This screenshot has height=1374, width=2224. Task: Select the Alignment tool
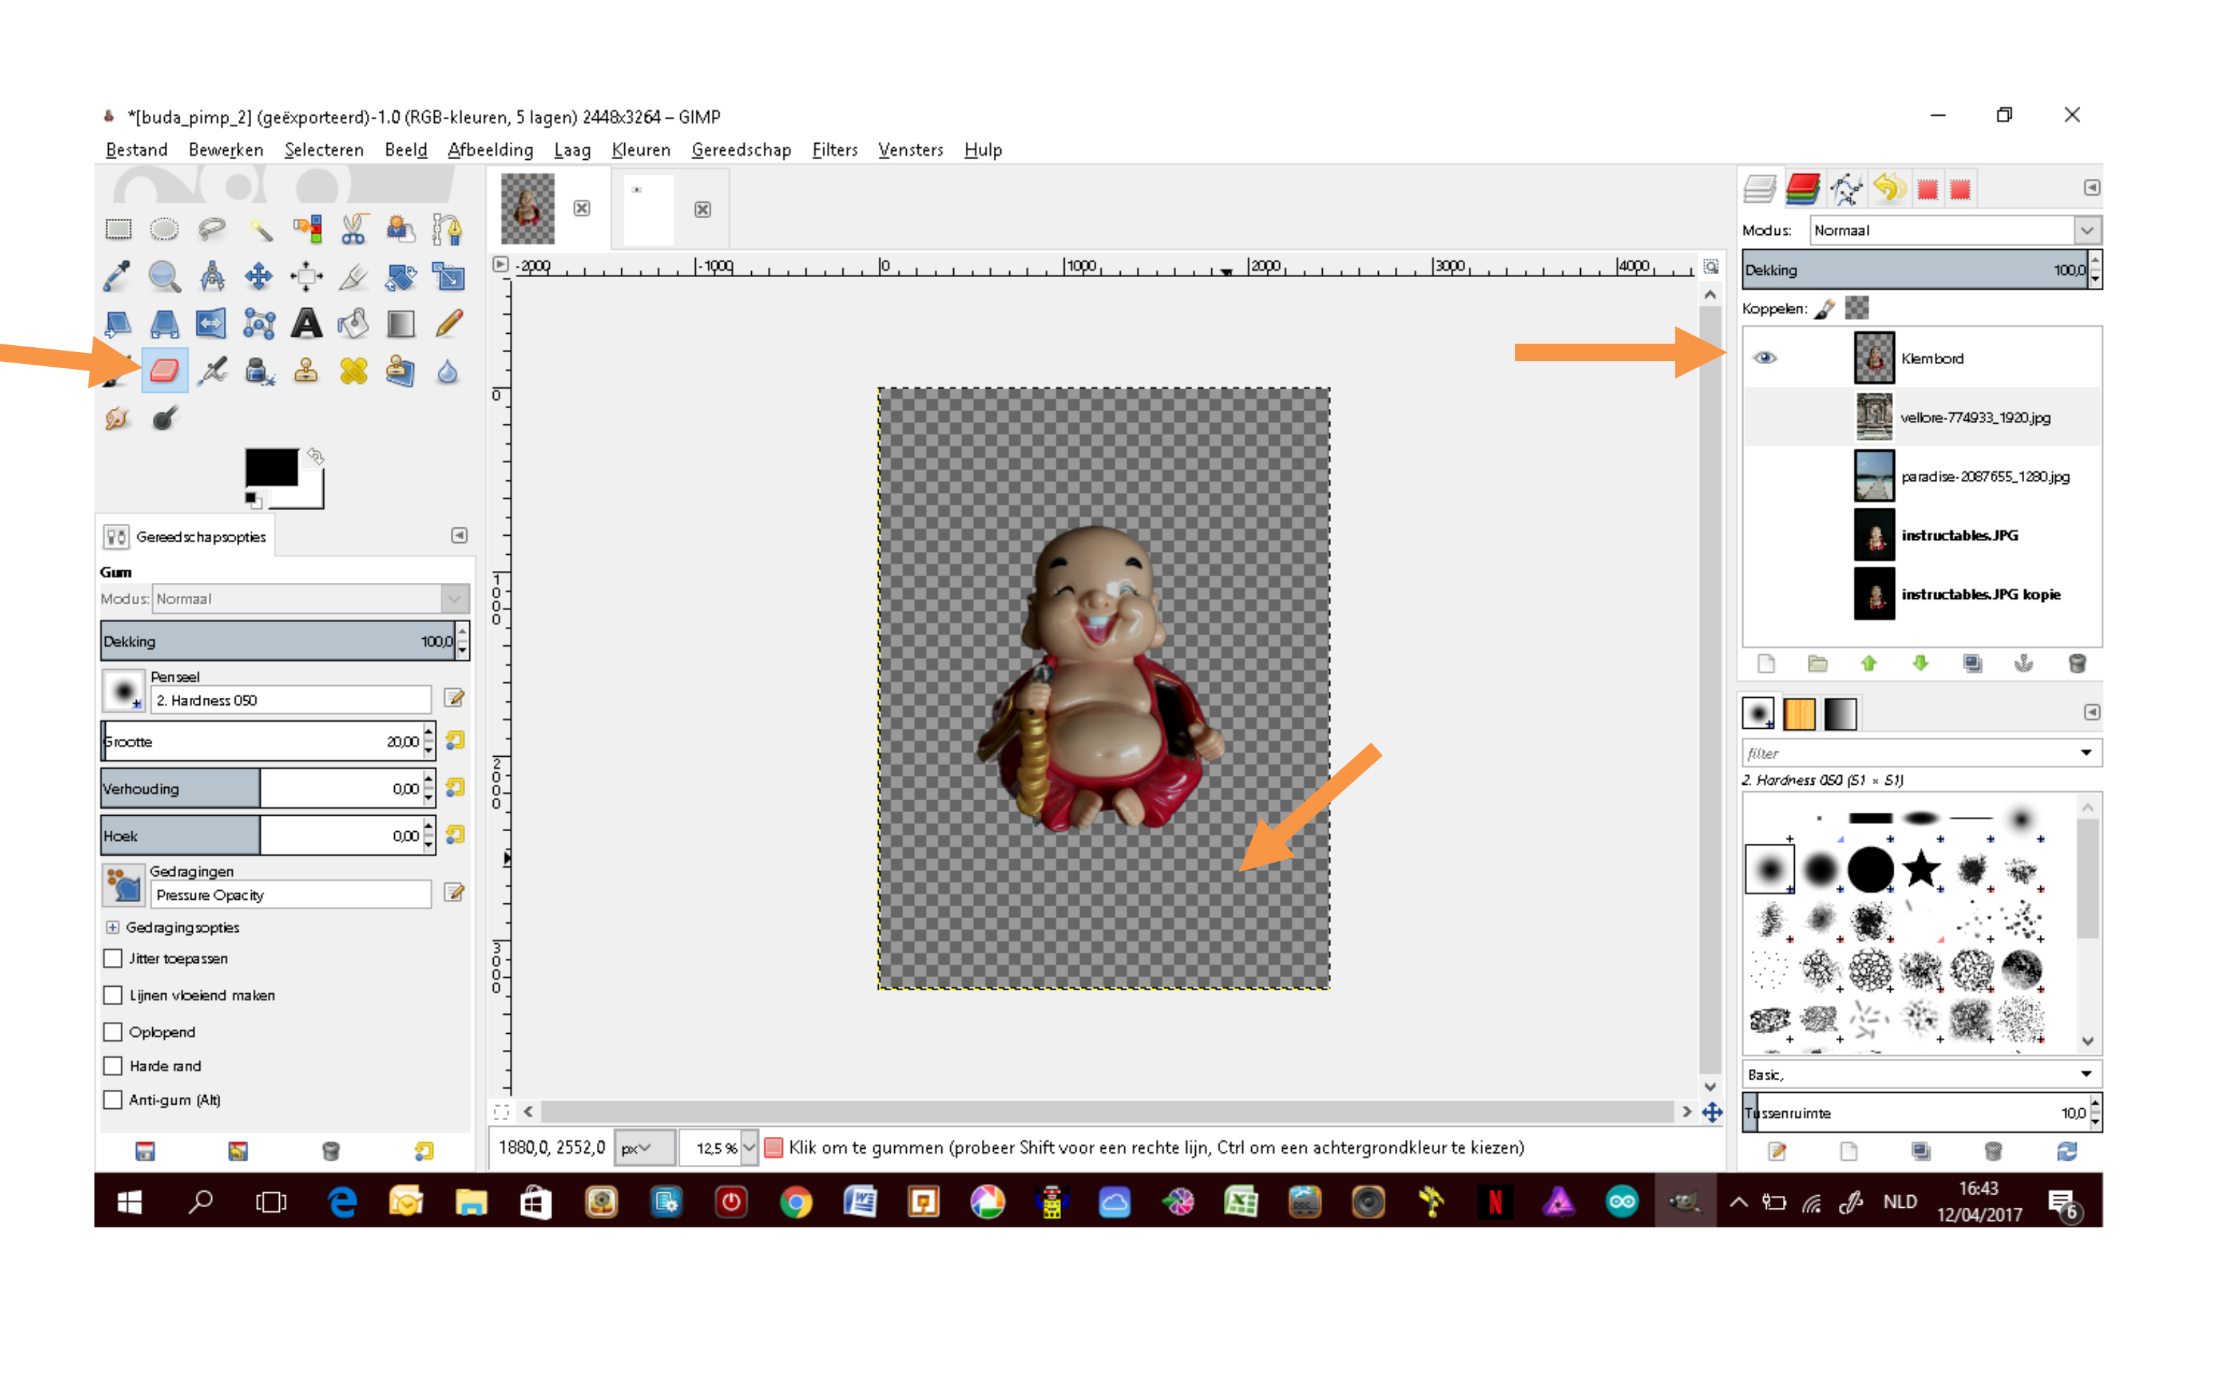(x=306, y=276)
